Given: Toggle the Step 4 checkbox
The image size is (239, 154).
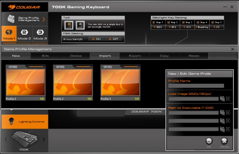Looking at the screenshot, I should pyautogui.click(x=198, y=22).
